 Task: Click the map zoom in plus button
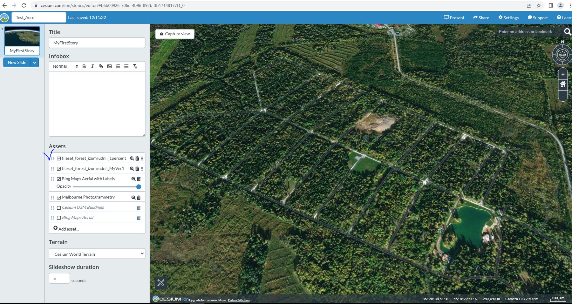563,74
